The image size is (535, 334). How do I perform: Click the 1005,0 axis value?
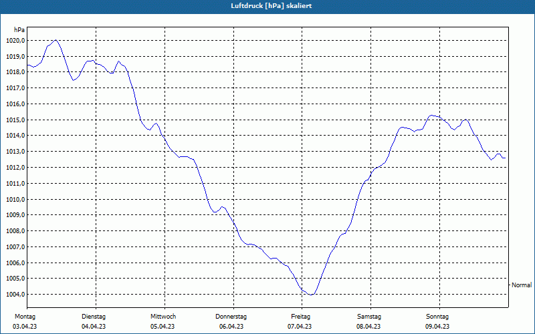(15, 279)
